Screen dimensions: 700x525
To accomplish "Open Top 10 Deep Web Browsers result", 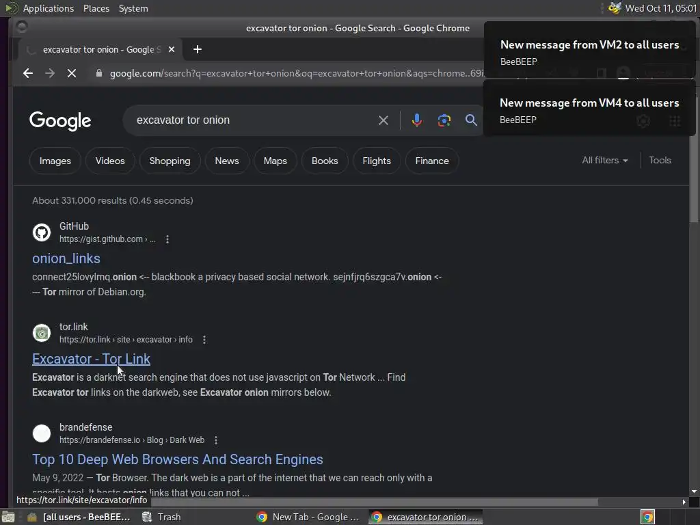I will click(178, 459).
